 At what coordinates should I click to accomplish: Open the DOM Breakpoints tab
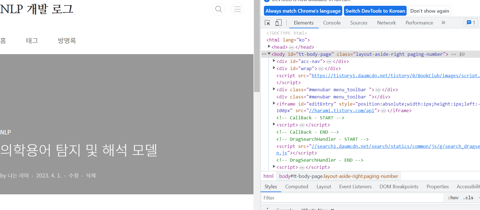click(x=399, y=187)
